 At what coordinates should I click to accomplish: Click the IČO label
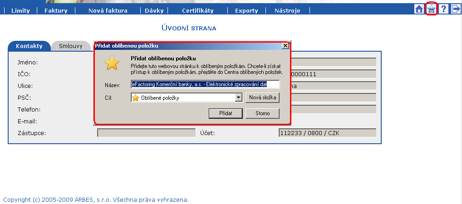(24, 74)
